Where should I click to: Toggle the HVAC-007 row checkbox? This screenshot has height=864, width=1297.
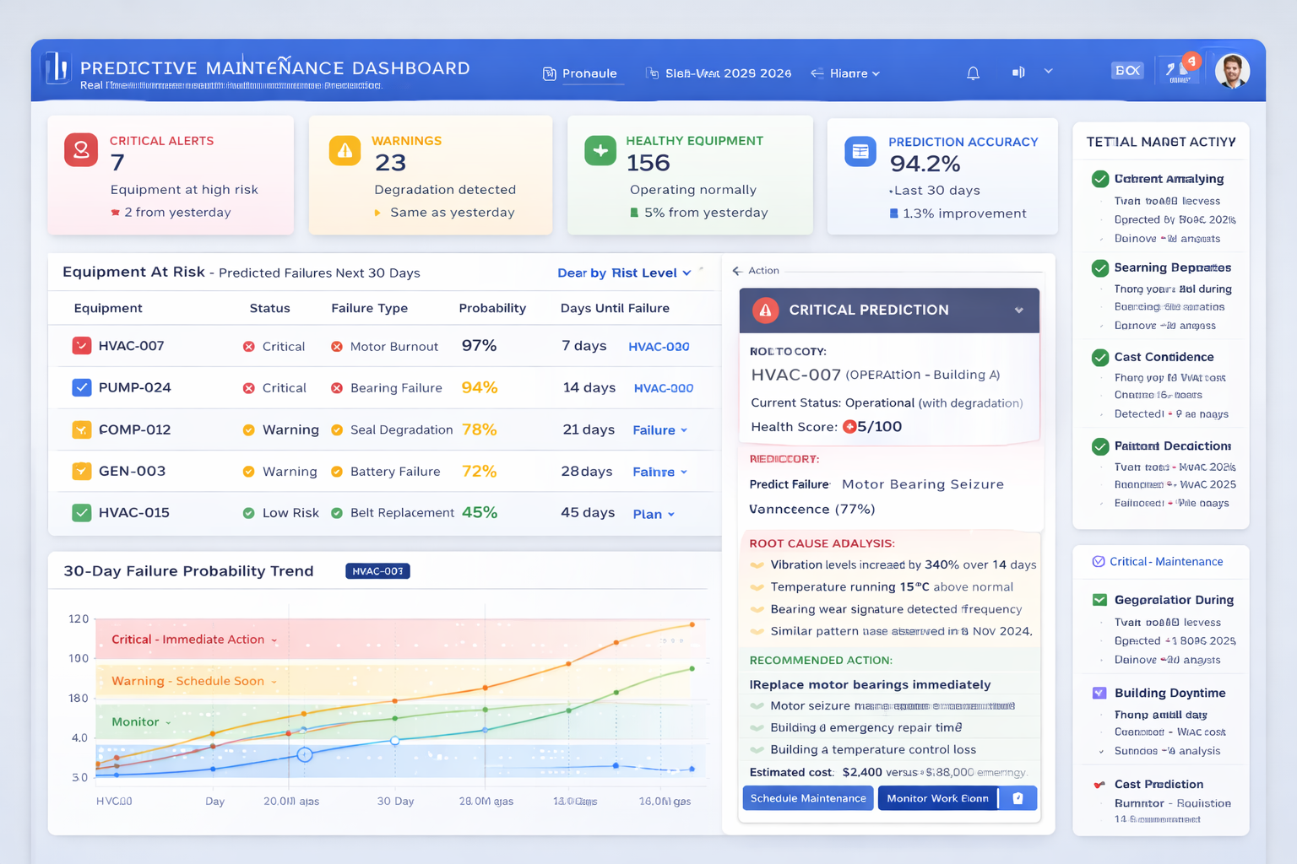coord(82,346)
